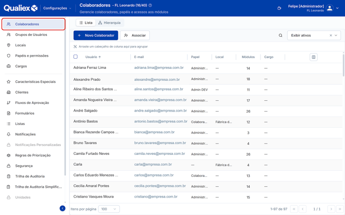This screenshot has width=345, height=215.
Task: Click Felipe [Administrador] user name
Action: point(306,6)
